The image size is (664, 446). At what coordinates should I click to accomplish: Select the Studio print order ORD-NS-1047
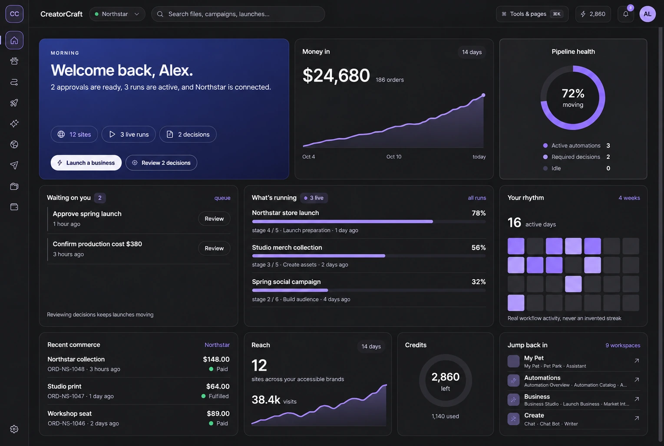point(139,391)
